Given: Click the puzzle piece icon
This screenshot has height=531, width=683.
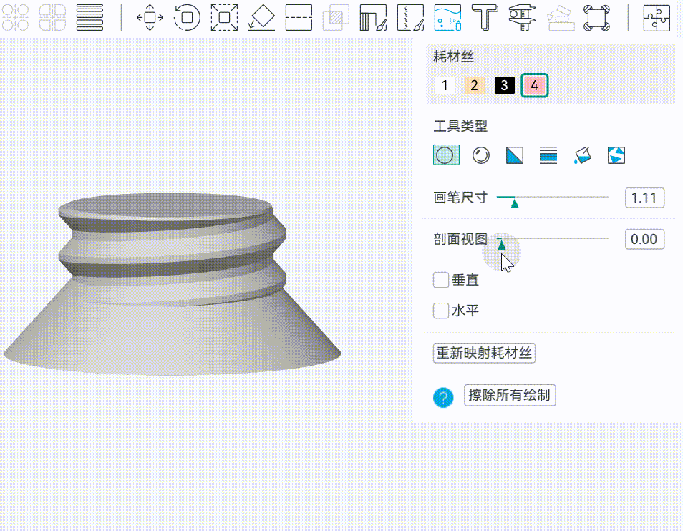Looking at the screenshot, I should 657,17.
